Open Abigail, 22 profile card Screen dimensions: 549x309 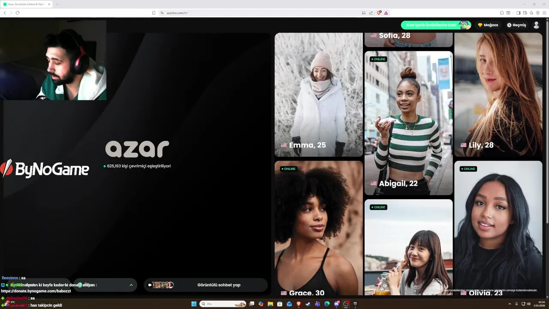(408, 123)
